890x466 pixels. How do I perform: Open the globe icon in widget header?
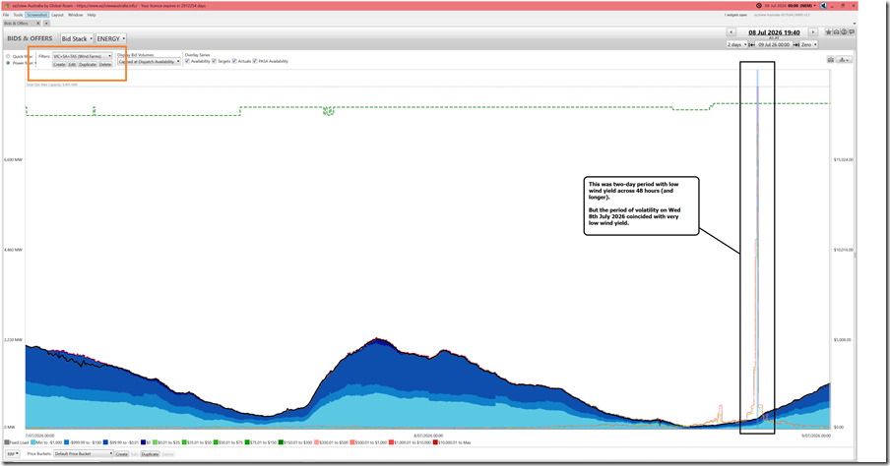tap(844, 31)
